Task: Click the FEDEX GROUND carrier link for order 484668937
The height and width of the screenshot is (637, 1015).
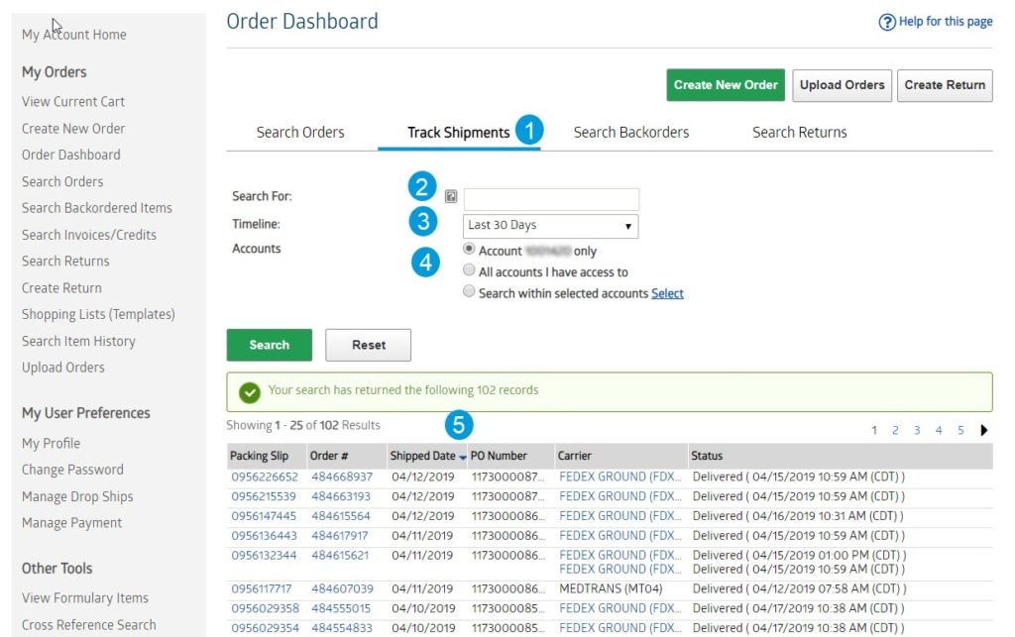Action: coord(620,477)
